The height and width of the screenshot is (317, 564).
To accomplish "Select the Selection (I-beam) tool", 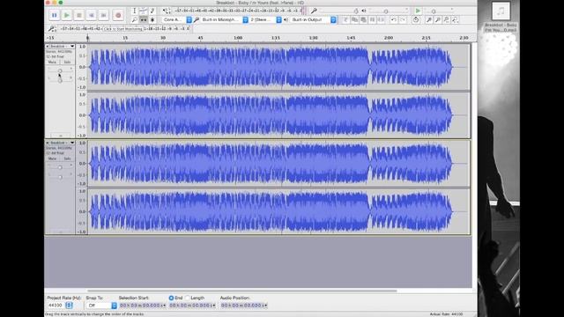I will pyautogui.click(x=134, y=11).
